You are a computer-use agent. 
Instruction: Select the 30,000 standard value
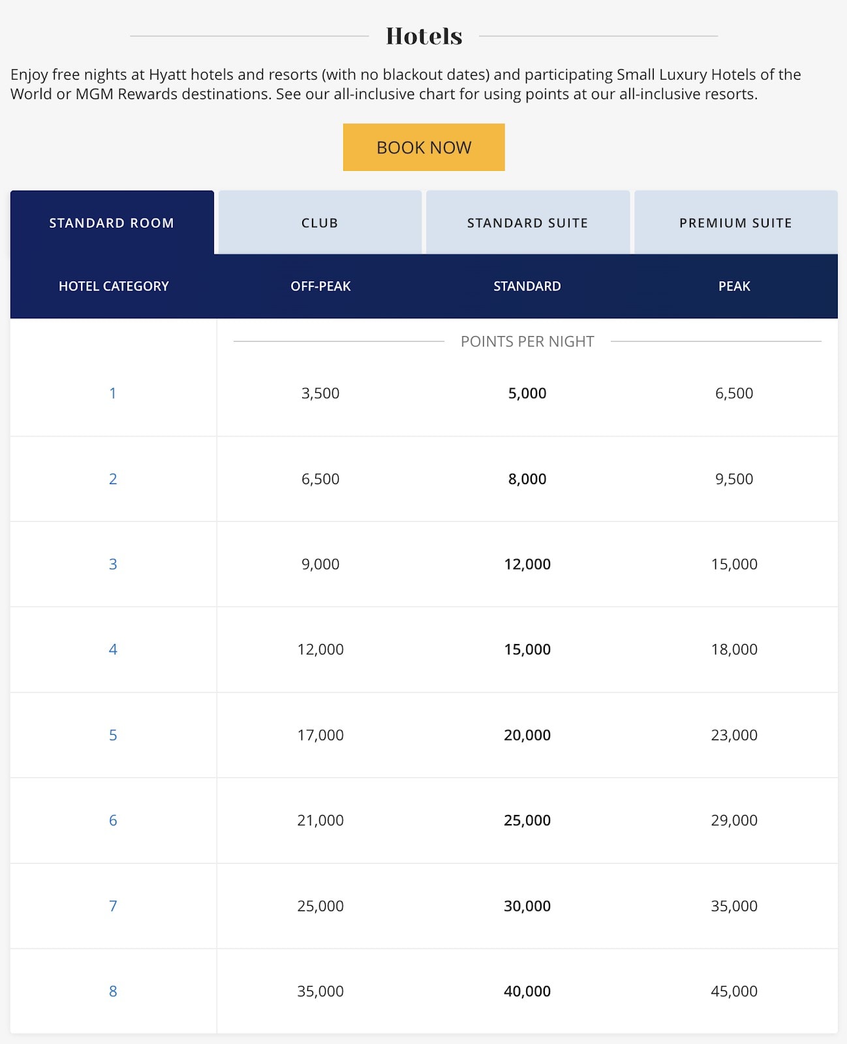pyautogui.click(x=527, y=906)
